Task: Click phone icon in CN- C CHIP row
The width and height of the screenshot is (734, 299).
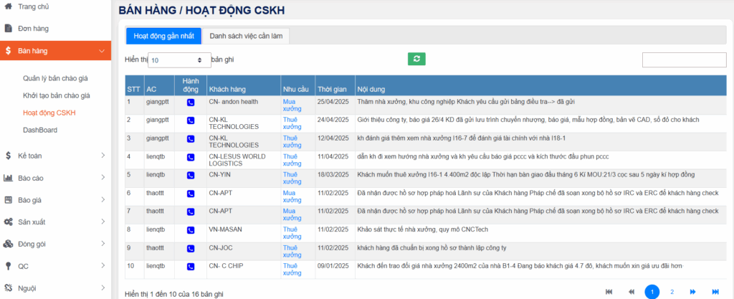Action: pyautogui.click(x=190, y=267)
